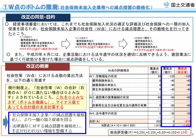Image resolution: width=196 pixels, height=138 pixels.
Task: Select the 改正の背景・目的 header
Action: click(38, 17)
